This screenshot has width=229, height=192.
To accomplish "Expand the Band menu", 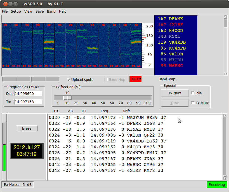I will pos(51,11).
